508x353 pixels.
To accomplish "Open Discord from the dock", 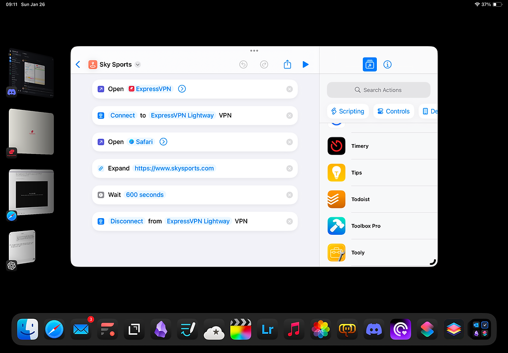I will pyautogui.click(x=374, y=329).
